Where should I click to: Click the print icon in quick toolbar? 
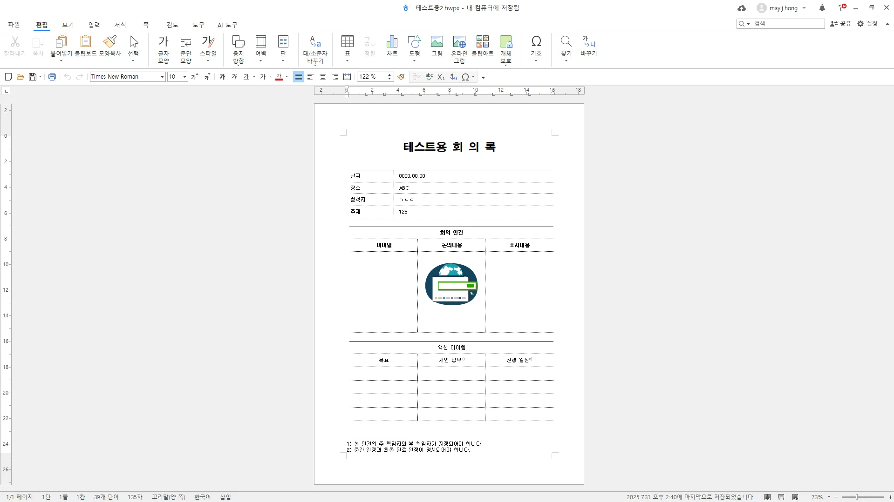point(52,77)
